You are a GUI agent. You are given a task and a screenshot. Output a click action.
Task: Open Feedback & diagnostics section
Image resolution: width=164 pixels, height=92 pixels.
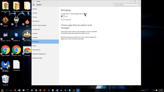coord(45,54)
